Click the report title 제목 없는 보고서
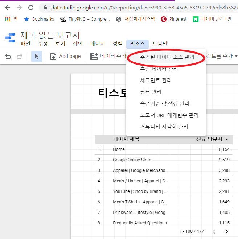This screenshot has width=238, height=239. coord(50,35)
